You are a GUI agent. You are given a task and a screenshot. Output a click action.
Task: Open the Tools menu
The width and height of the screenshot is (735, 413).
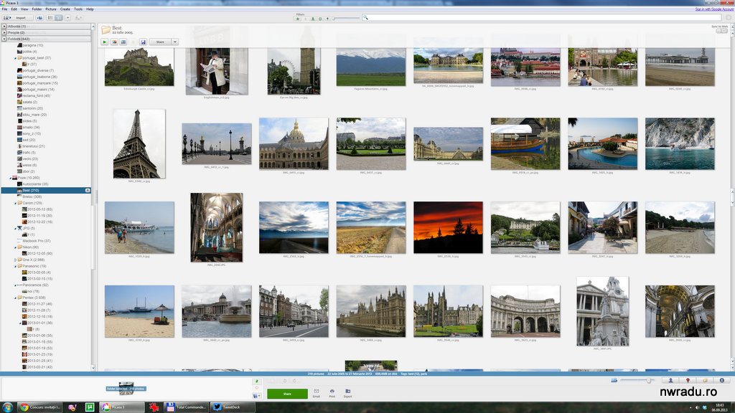point(78,9)
